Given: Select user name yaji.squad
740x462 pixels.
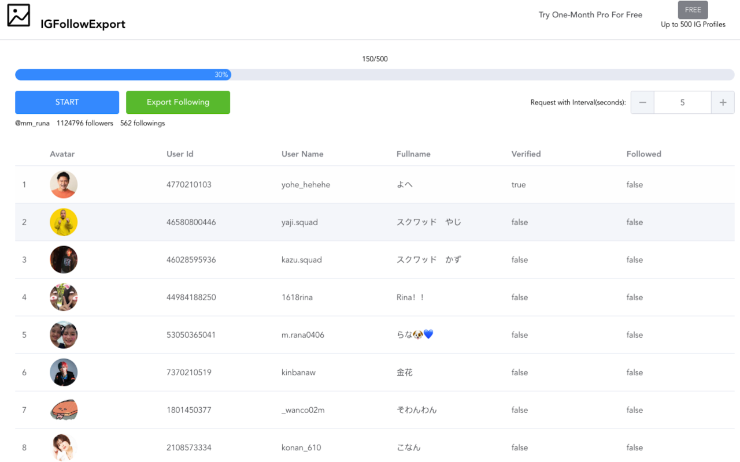Looking at the screenshot, I should 299,222.
